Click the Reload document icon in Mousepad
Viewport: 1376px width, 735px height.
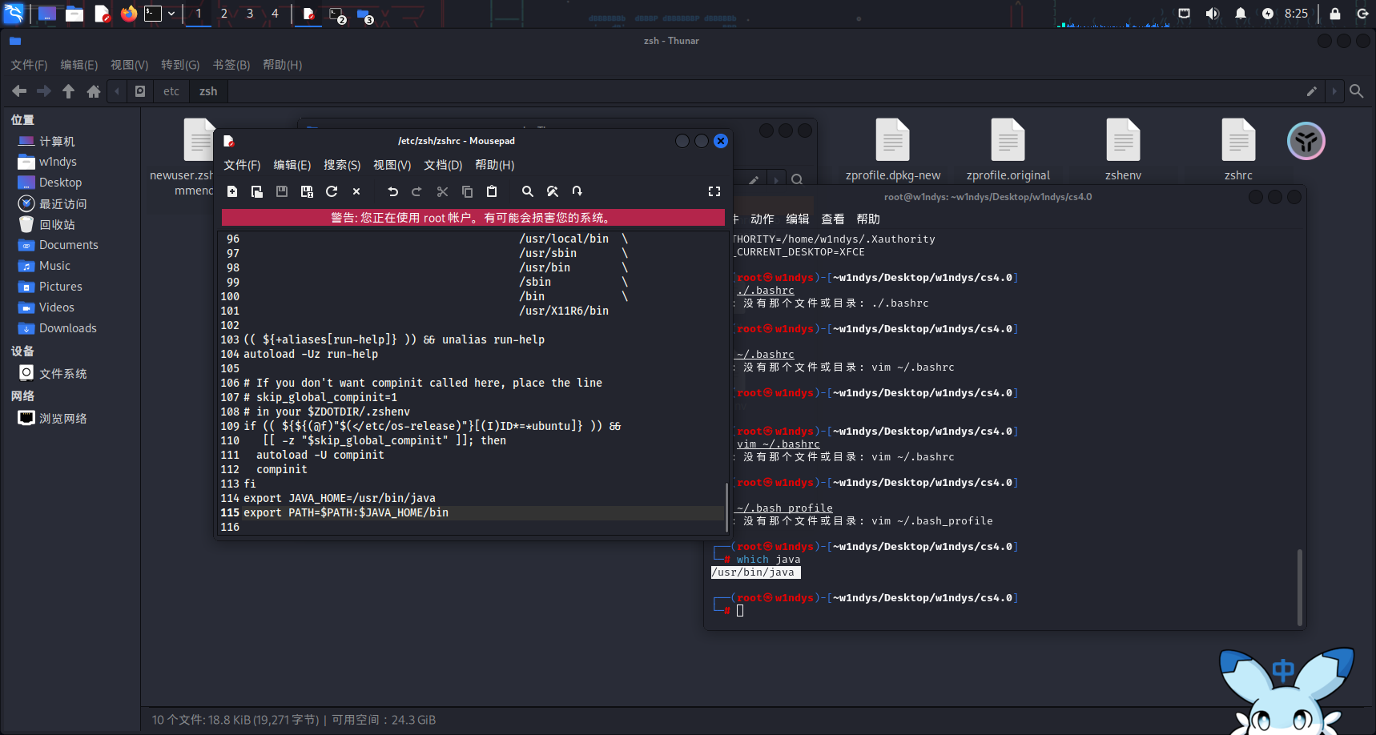click(x=332, y=191)
